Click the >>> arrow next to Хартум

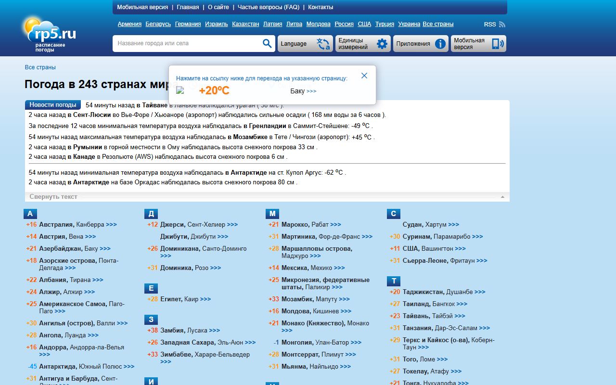(x=453, y=225)
